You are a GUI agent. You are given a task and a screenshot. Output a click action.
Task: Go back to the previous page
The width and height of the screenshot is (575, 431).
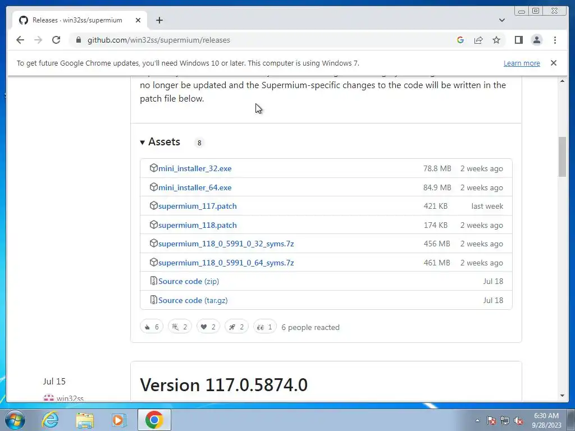pyautogui.click(x=20, y=40)
